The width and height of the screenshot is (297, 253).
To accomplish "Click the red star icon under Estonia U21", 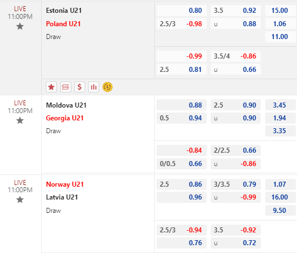I will [51, 87].
